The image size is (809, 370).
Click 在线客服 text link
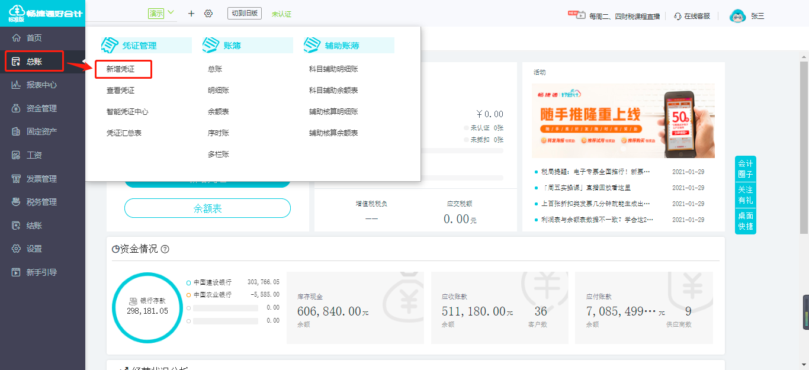click(x=697, y=17)
